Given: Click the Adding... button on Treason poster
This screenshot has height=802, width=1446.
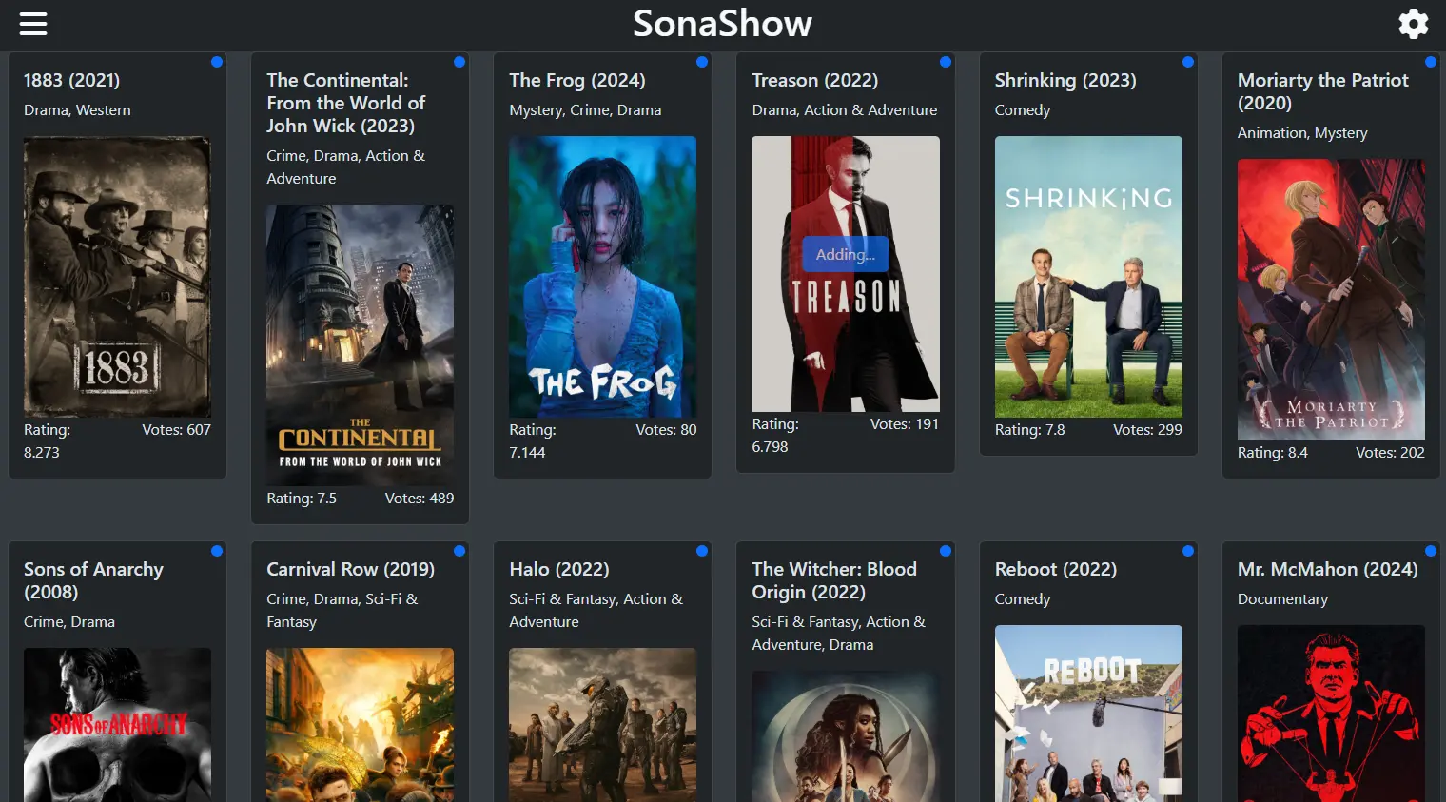Looking at the screenshot, I should pos(846,254).
